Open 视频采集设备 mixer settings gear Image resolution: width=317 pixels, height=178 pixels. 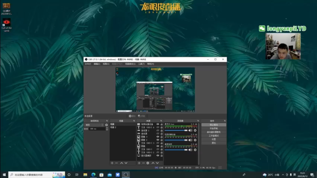coord(195,140)
